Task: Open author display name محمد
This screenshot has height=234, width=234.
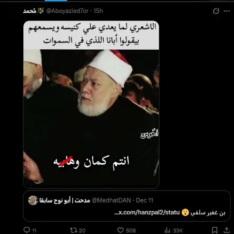Action: click(x=30, y=11)
